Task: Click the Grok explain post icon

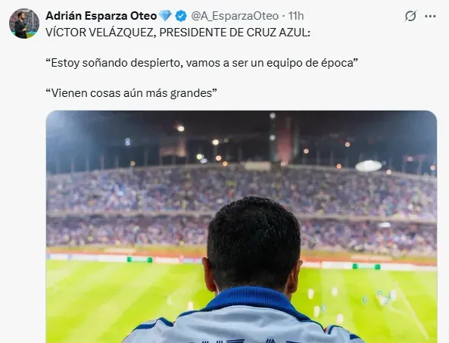Action: pos(410,16)
